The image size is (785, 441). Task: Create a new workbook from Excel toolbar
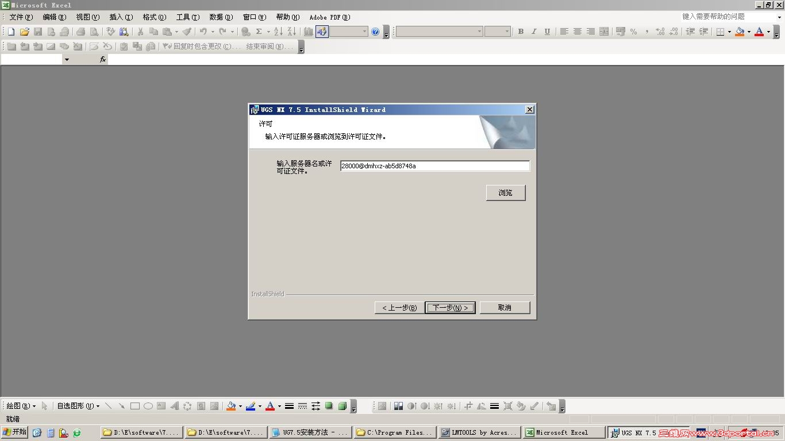click(11, 32)
